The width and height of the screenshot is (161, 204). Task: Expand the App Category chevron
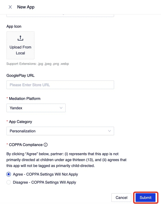(x=109, y=131)
